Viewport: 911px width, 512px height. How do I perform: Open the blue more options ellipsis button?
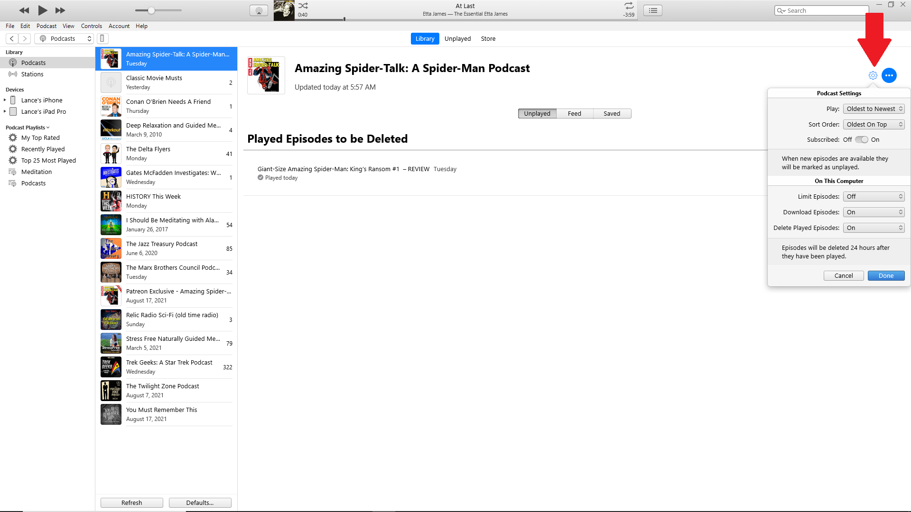click(889, 75)
